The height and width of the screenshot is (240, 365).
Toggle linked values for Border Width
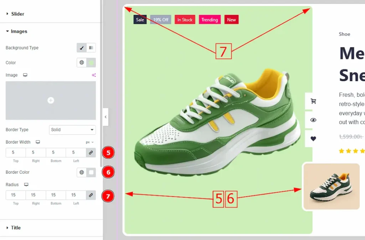(x=91, y=152)
